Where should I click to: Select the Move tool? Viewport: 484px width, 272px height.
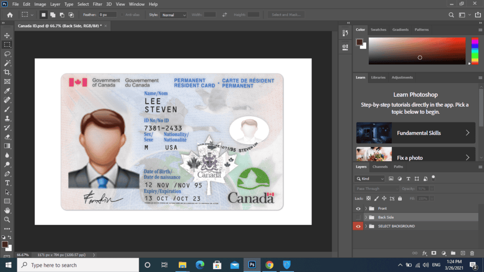[7, 35]
